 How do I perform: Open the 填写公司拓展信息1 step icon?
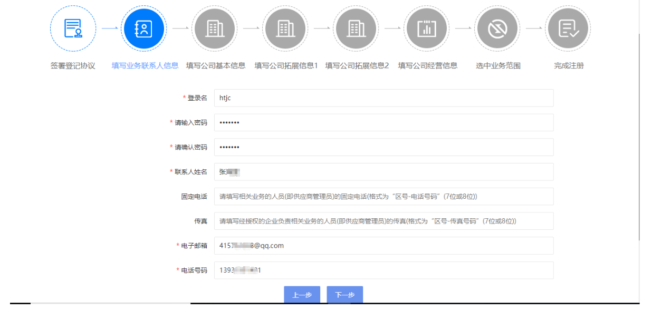click(285, 28)
